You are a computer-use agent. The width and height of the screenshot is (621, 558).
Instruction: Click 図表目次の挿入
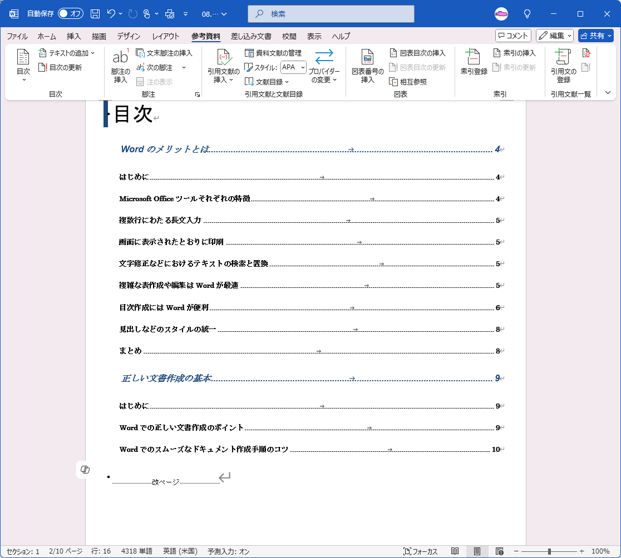click(x=418, y=53)
